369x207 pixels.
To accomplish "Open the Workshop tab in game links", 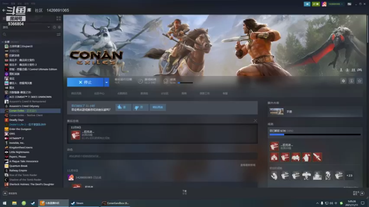I will point(204,93).
